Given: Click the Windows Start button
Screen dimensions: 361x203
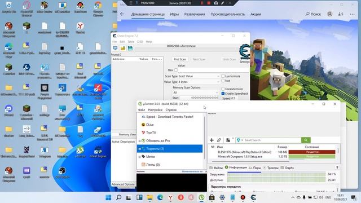Looking at the screenshot, I should (x=108, y=197).
